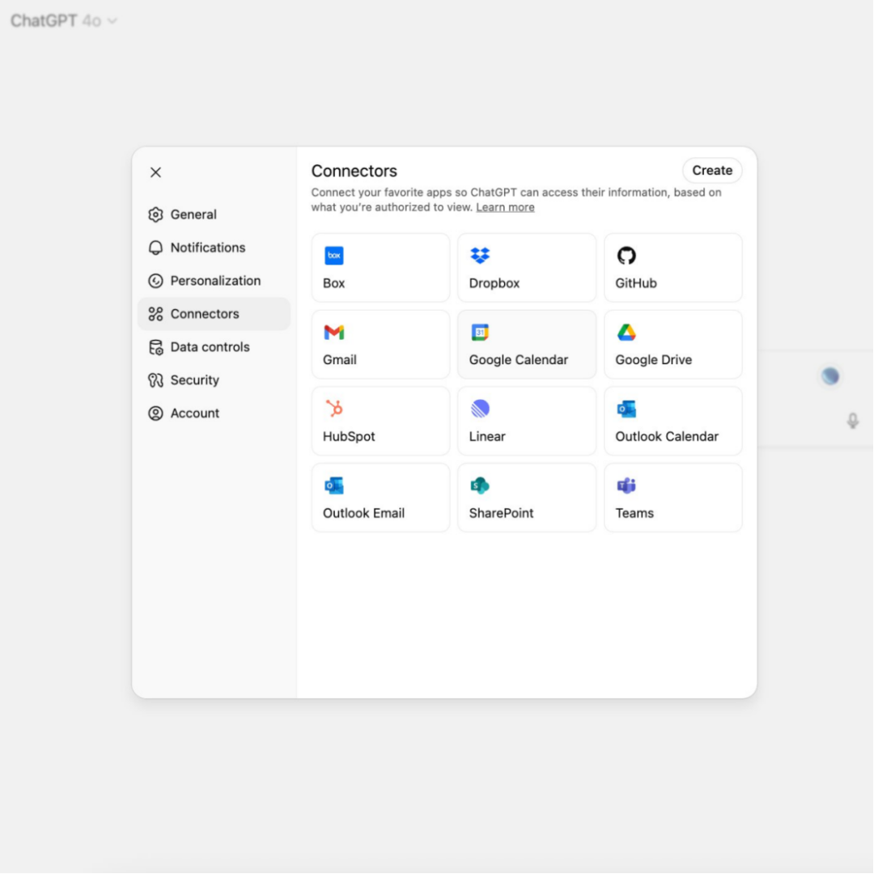The height and width of the screenshot is (874, 874).
Task: Close the settings dialog with the X
Action: coord(155,172)
